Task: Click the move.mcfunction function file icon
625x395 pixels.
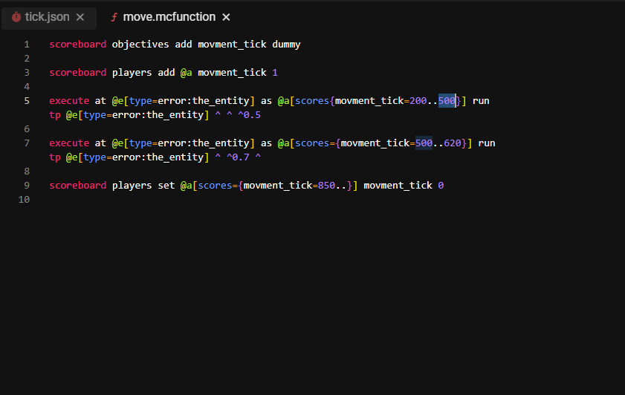Action: pos(114,17)
